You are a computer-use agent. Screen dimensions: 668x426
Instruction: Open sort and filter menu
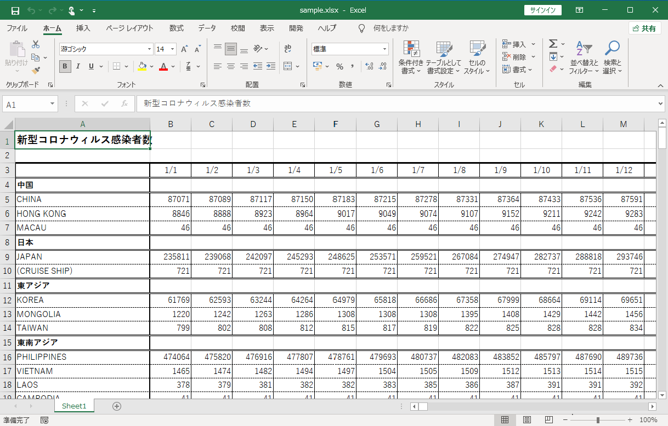(x=584, y=57)
